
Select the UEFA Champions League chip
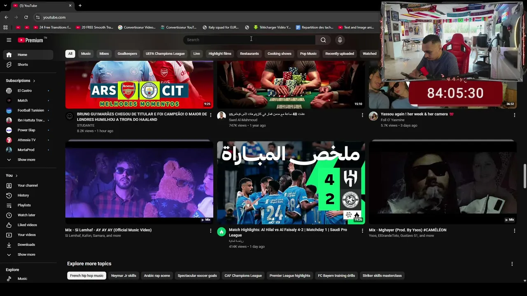click(165, 53)
